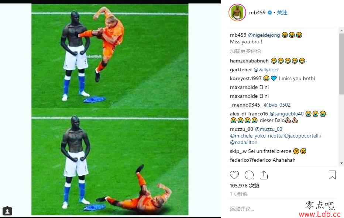Share the post using the share icon

pyautogui.click(x=264, y=175)
